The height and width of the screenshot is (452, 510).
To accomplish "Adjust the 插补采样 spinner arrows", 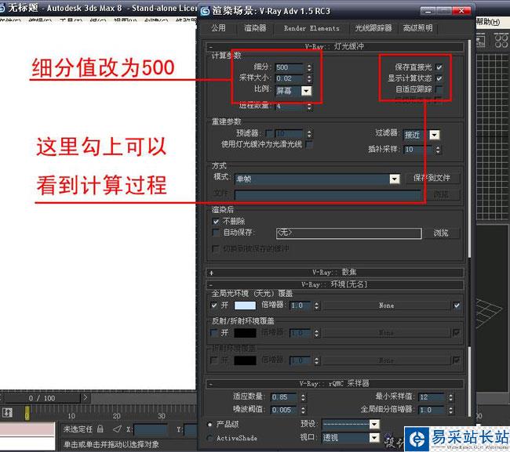I will click(x=438, y=150).
